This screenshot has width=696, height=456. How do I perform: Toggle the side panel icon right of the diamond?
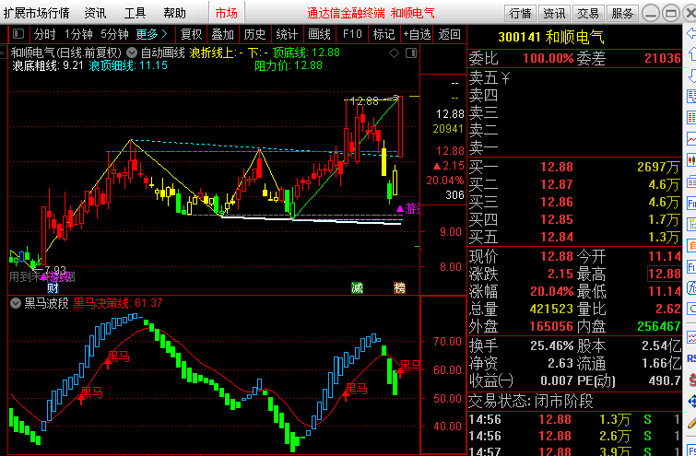point(411,53)
